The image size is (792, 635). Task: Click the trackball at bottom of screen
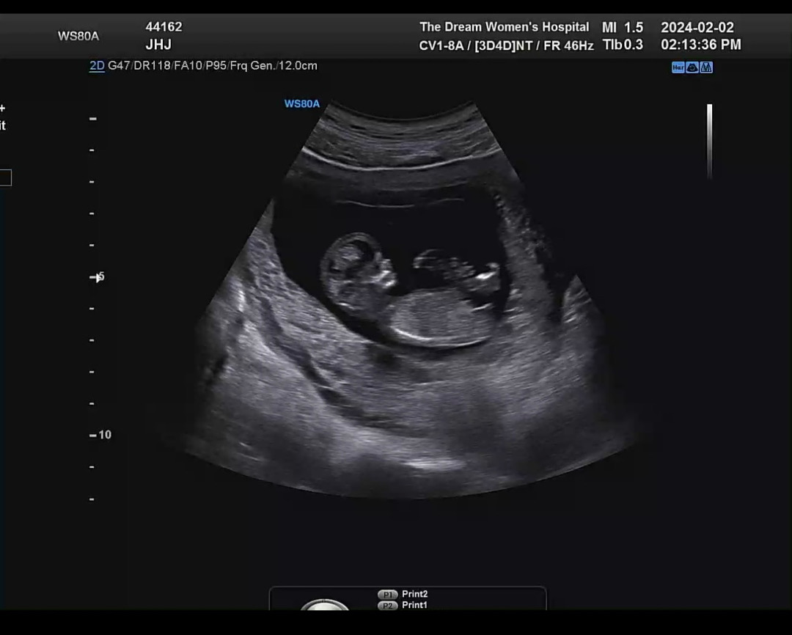(325, 605)
